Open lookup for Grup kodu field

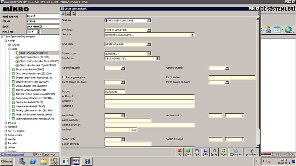pos(149,44)
